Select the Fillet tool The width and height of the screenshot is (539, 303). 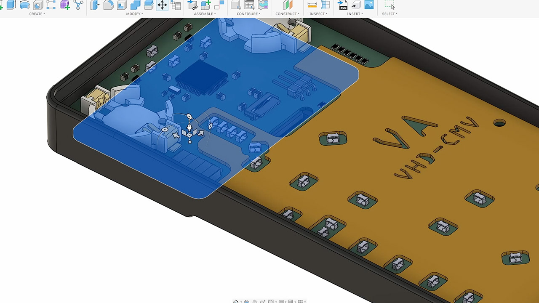(109, 5)
